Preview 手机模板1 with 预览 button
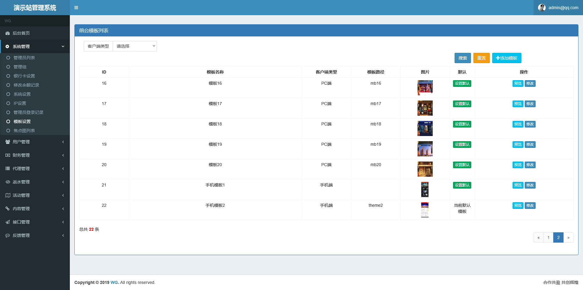 (518, 185)
